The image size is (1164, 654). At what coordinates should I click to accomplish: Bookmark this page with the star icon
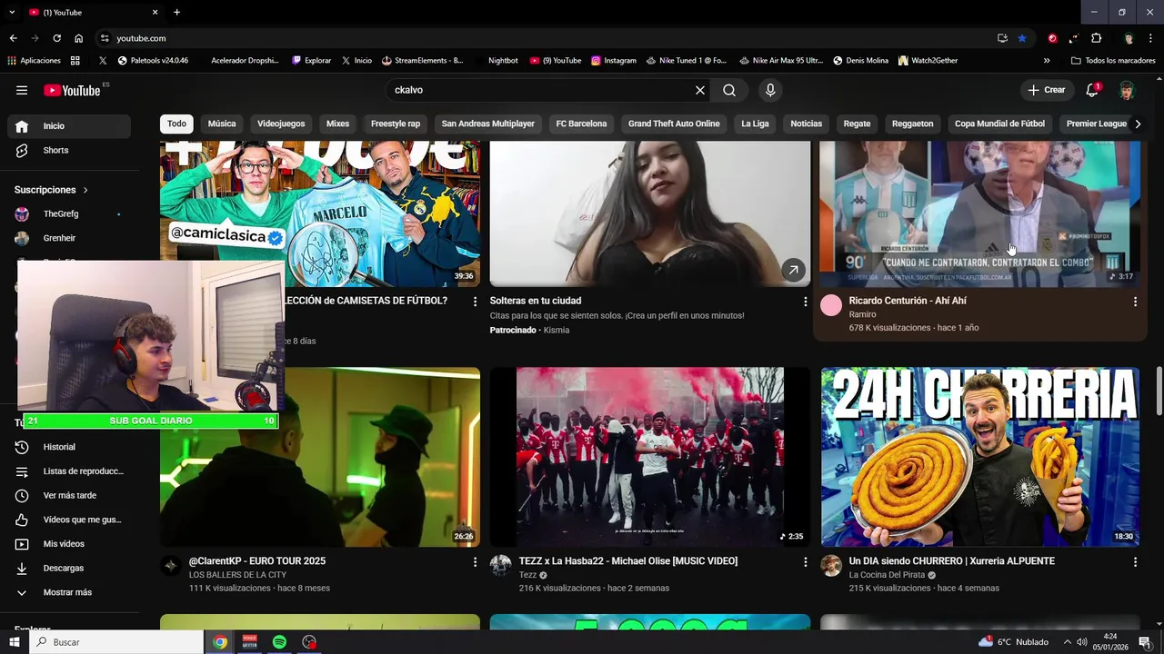(1022, 38)
